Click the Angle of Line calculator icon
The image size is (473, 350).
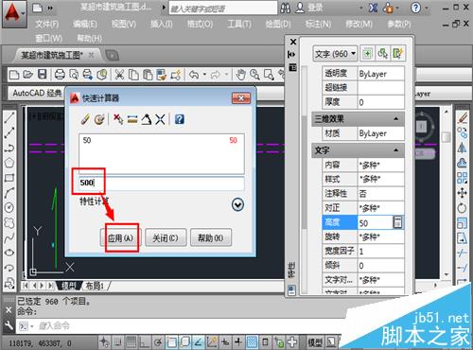146,119
